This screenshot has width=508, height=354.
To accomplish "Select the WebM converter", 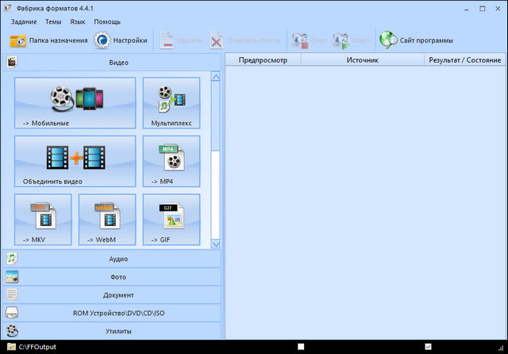I will [x=106, y=219].
